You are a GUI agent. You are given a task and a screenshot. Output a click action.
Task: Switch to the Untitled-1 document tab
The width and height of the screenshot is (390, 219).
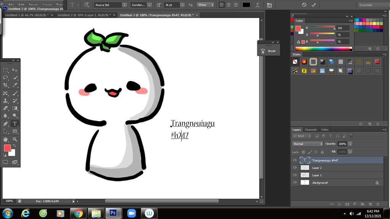pos(27,15)
